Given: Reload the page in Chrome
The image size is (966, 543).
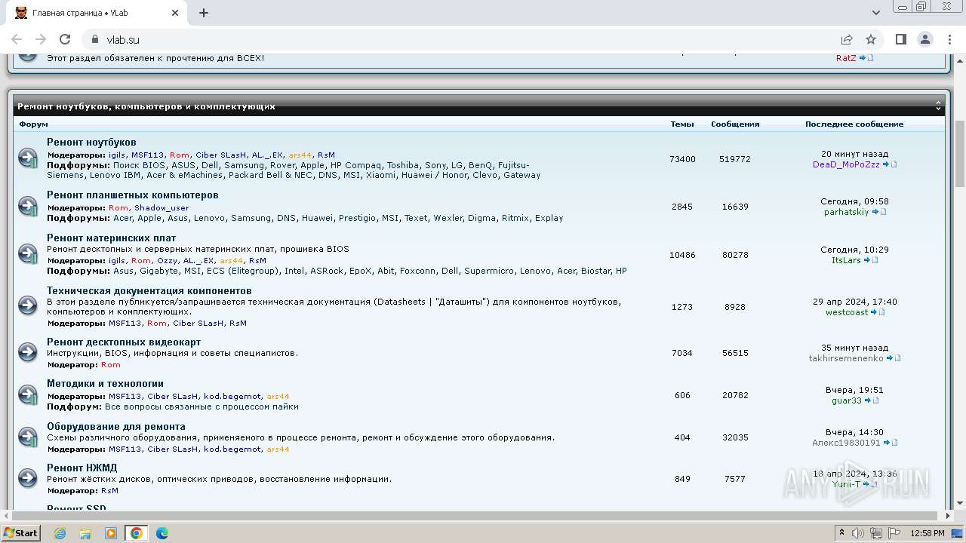Looking at the screenshot, I should tap(65, 39).
